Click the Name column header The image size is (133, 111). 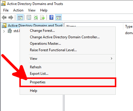[x=71, y=26]
